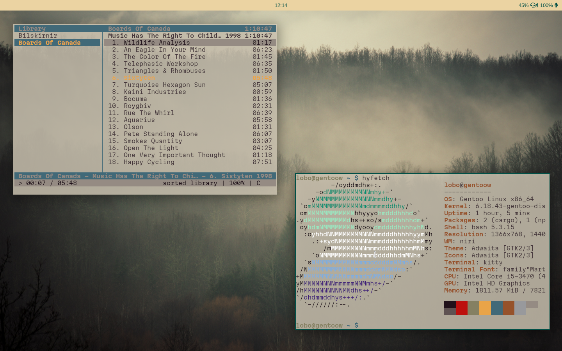Select track 9 Bocuma
The width and height of the screenshot is (562, 351).
pos(190,99)
